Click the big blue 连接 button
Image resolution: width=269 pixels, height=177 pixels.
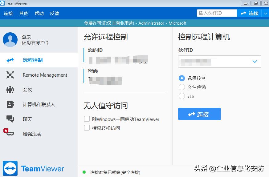tap(199, 114)
